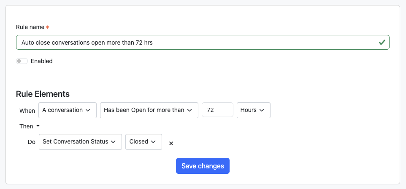Open the "Has been Open for more than" dropdown
This screenshot has height=189, width=406.
pos(149,110)
